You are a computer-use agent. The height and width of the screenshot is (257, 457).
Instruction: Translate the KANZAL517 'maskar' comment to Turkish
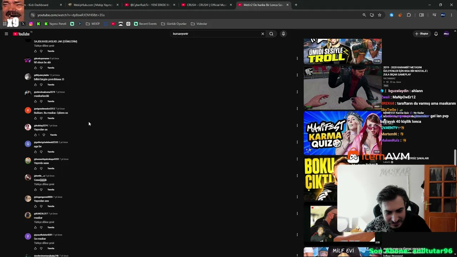44,222
